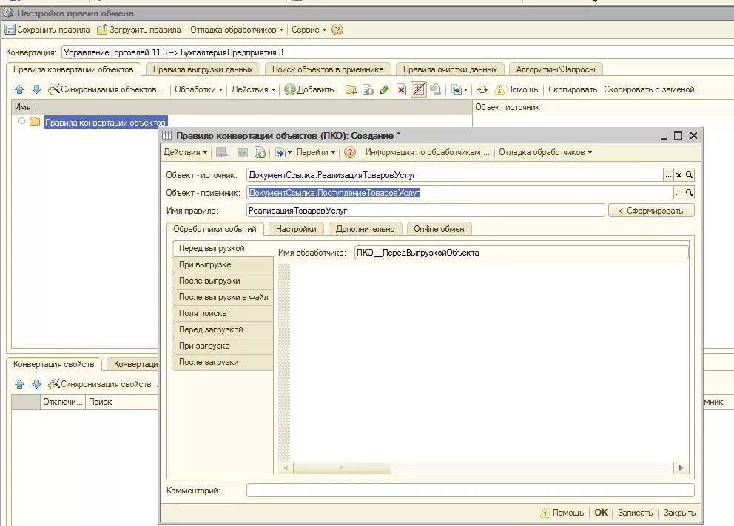This screenshot has width=734, height=526.
Task: Open the Дополнительно tab in dialog
Action: point(365,229)
